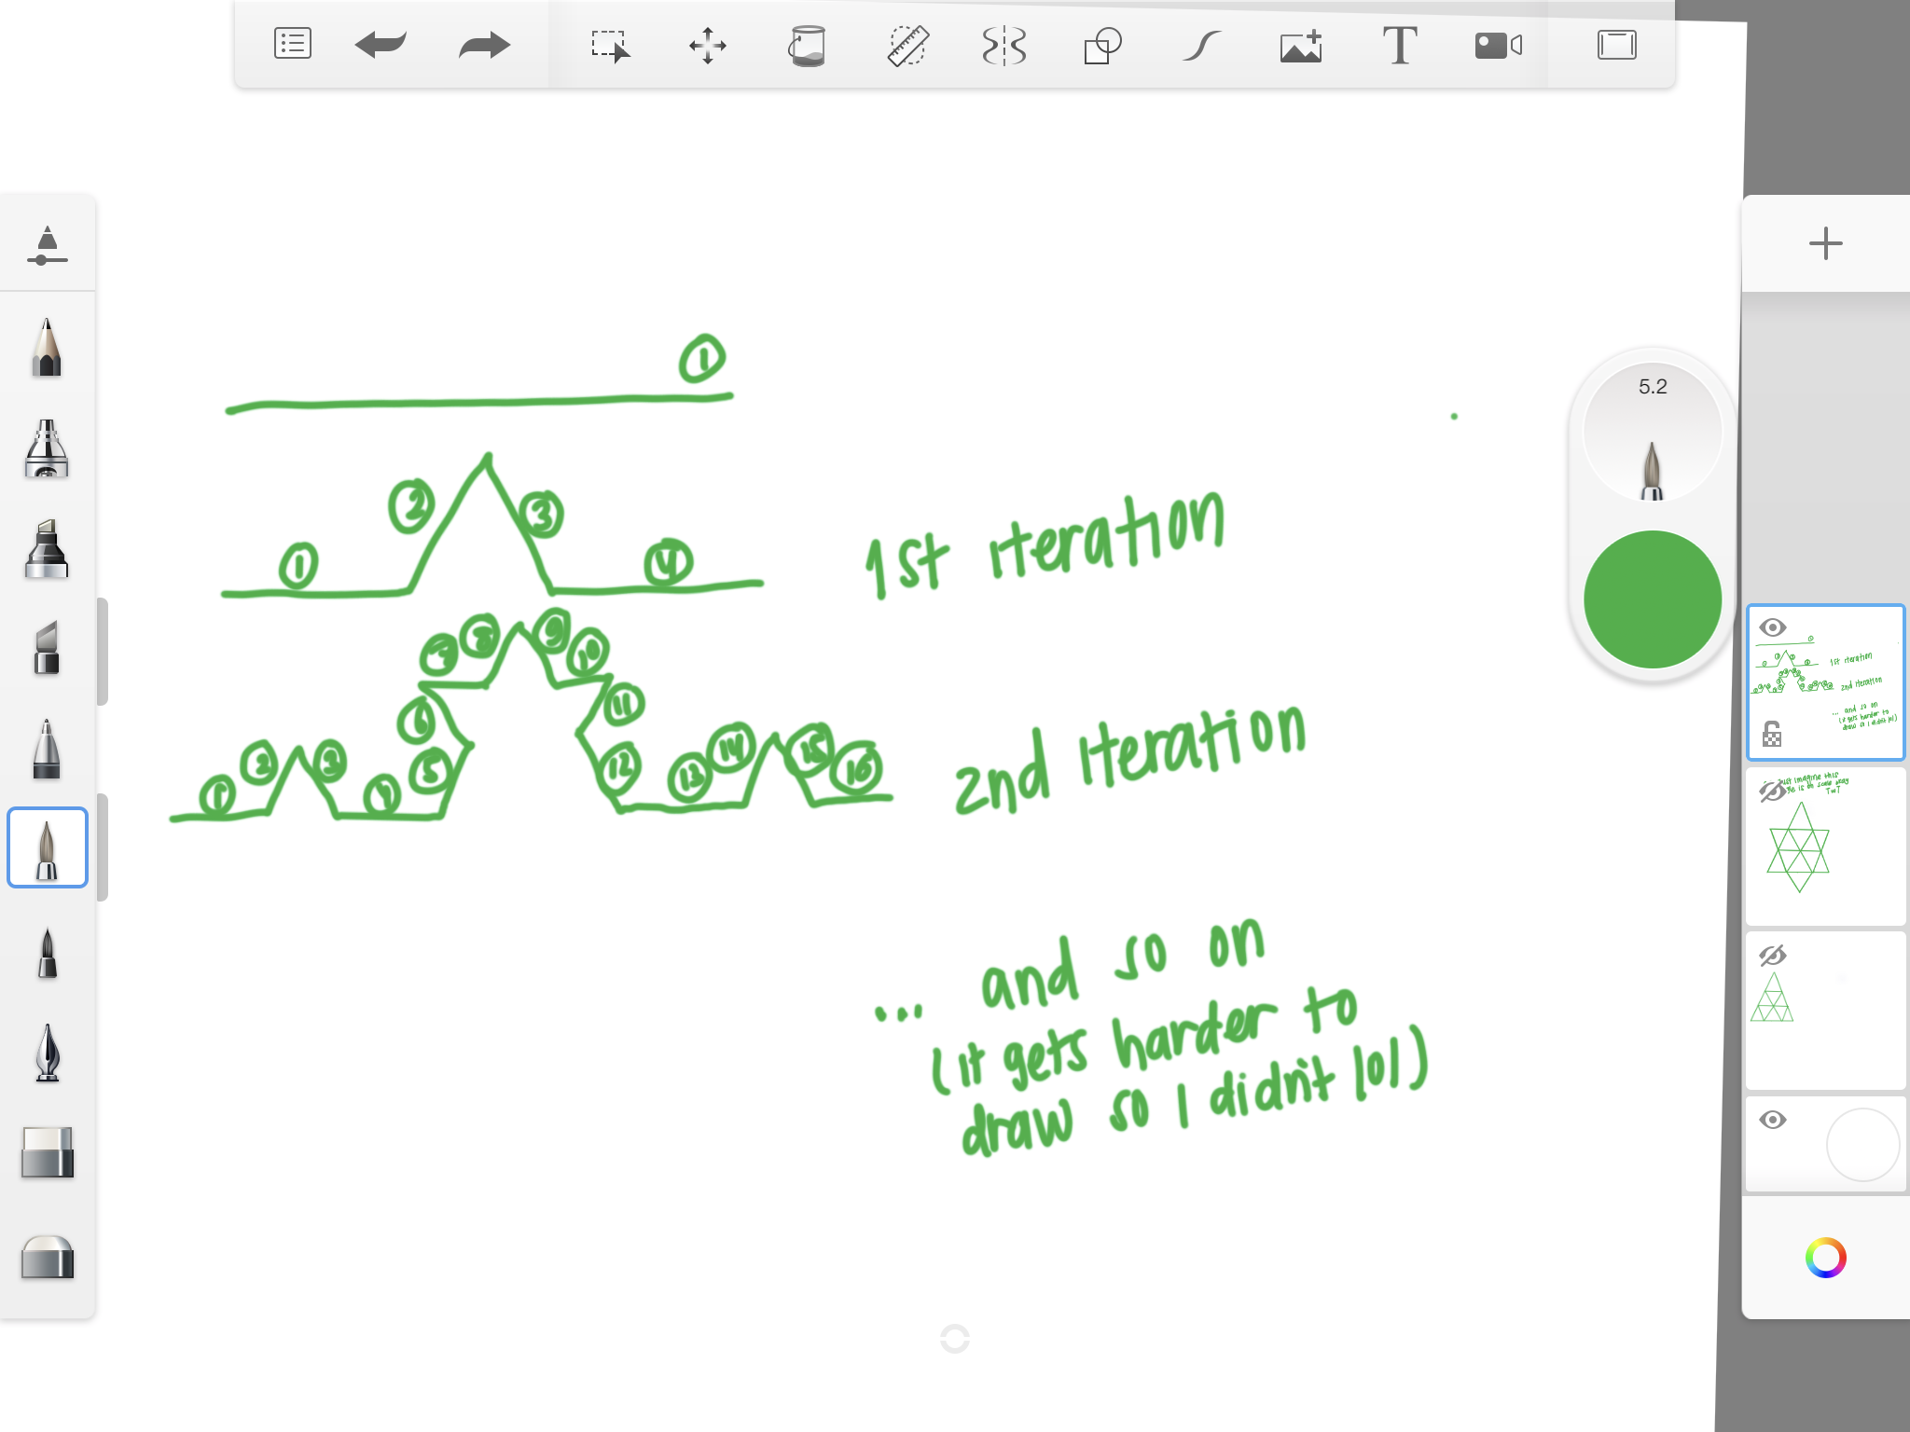Select the rectangular selection tool
The image size is (1910, 1432).
tap(610, 45)
